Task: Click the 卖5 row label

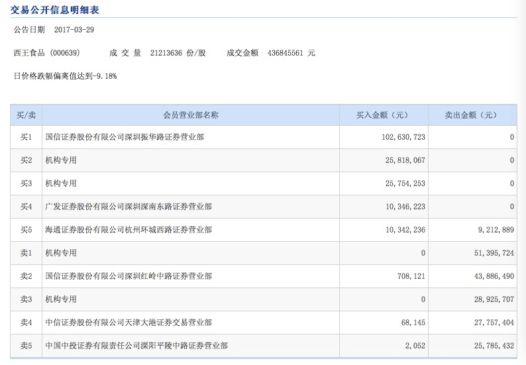Action: 26,345
